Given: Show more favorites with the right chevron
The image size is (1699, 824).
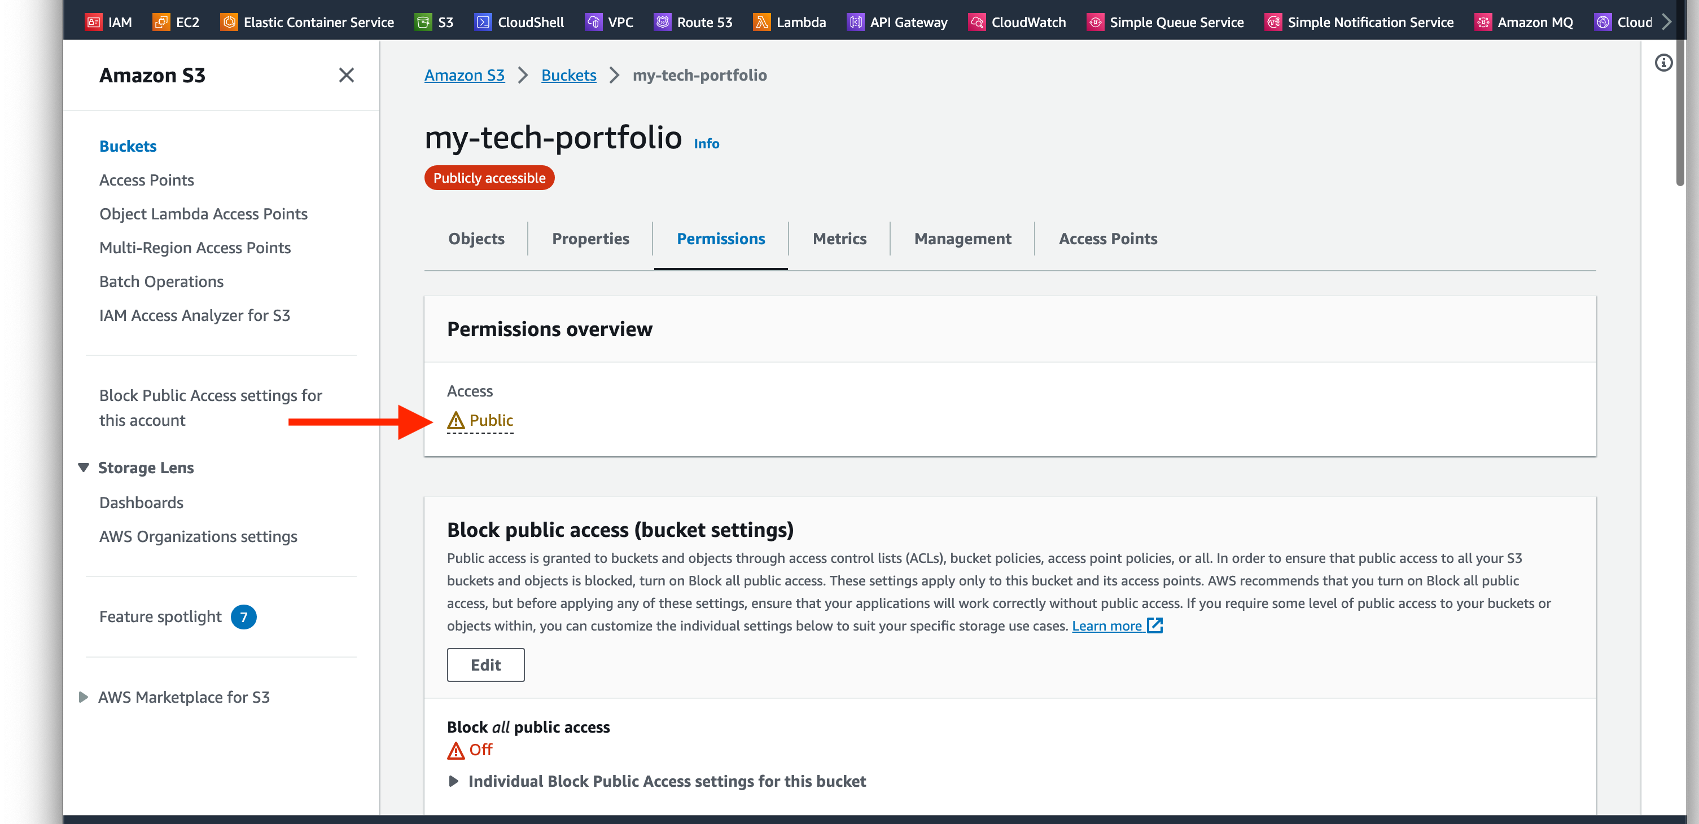Looking at the screenshot, I should (1666, 22).
